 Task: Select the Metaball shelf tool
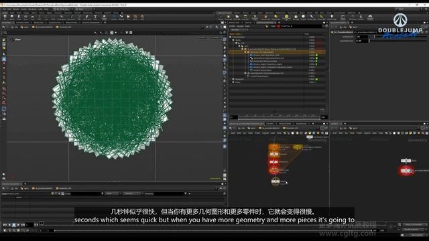tap(121, 17)
